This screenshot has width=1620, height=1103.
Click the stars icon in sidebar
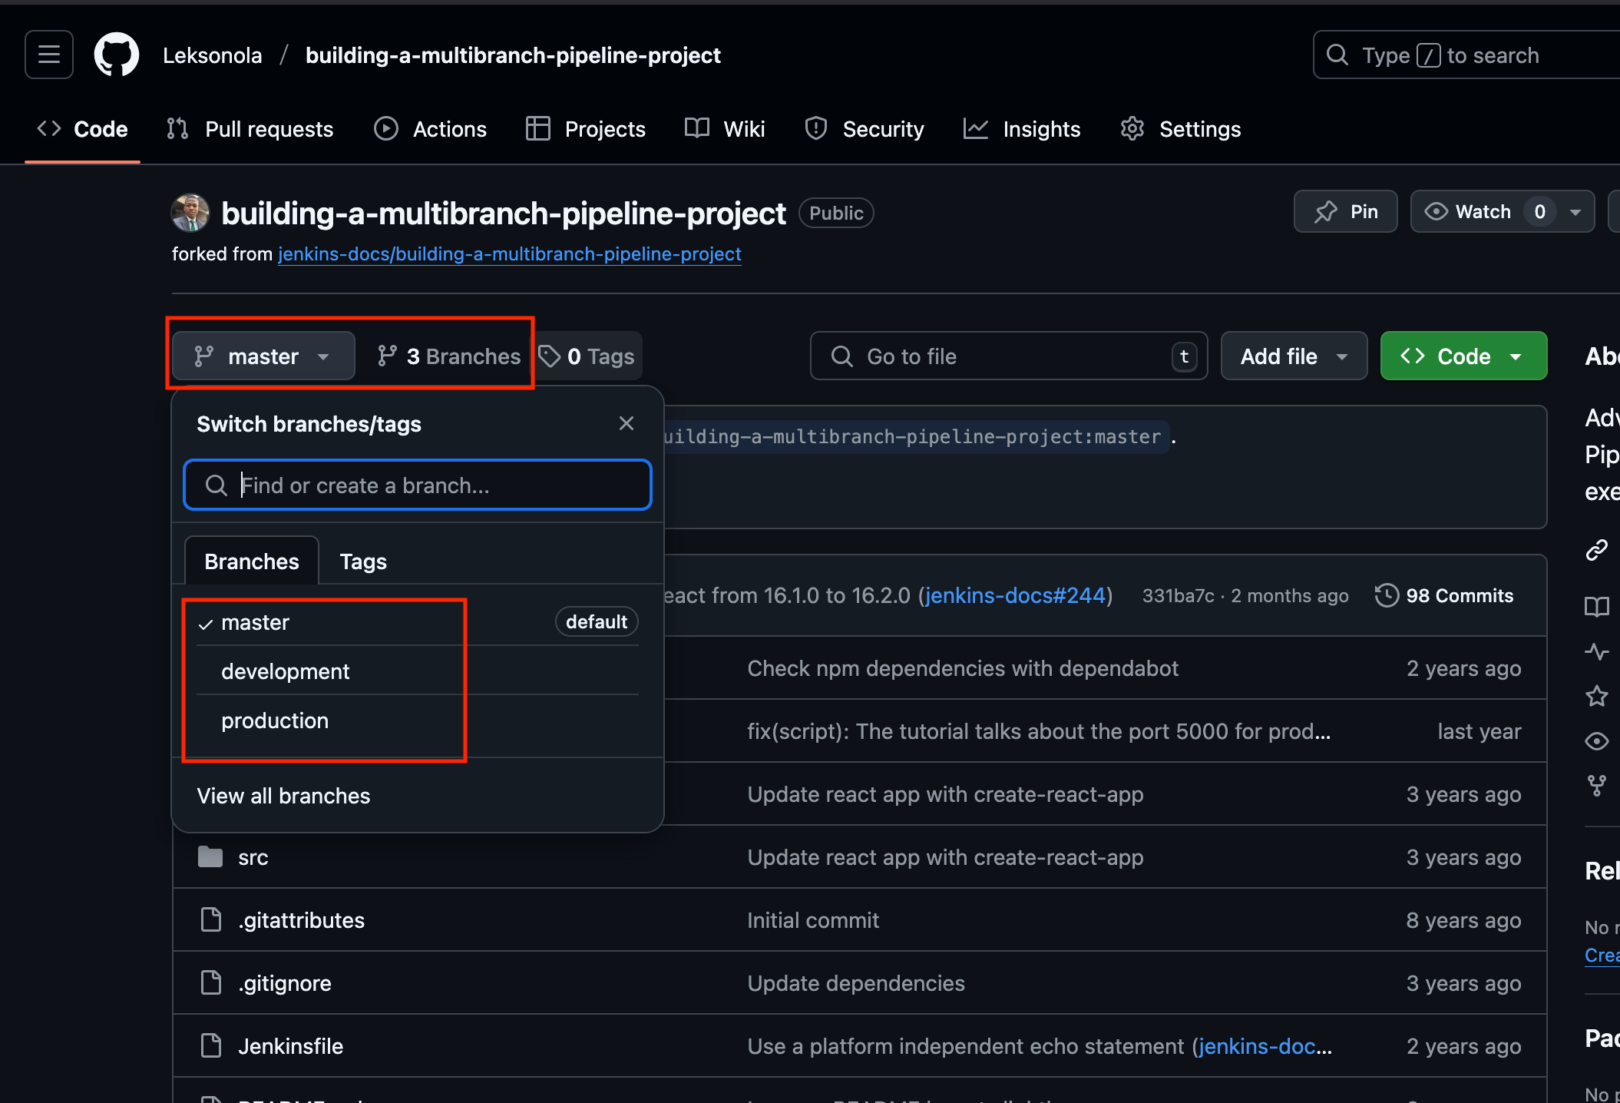1597,696
